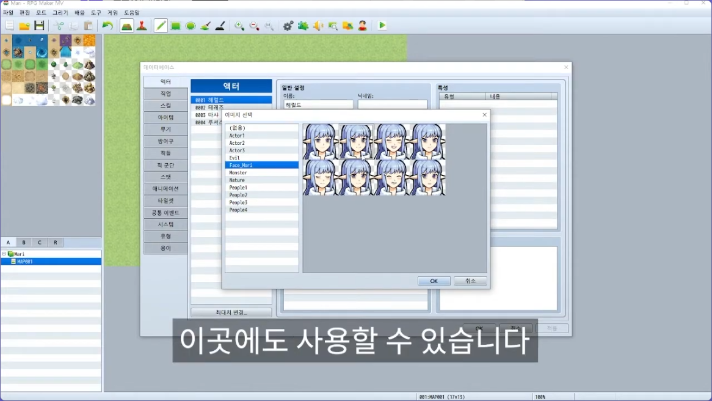Pick the water swirl tile in palette

tap(42, 53)
